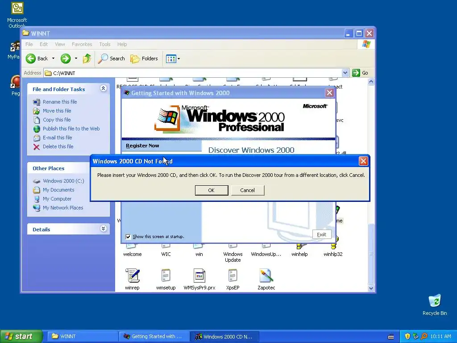Click the Back arrow icon in Explorer
Viewport: 457px width, 343px height.
click(x=31, y=59)
